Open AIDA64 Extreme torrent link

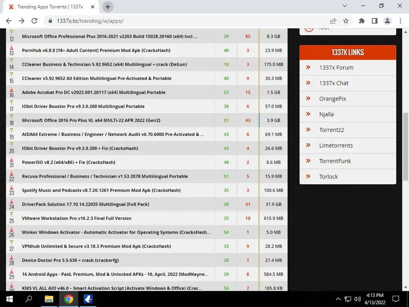click(113, 134)
